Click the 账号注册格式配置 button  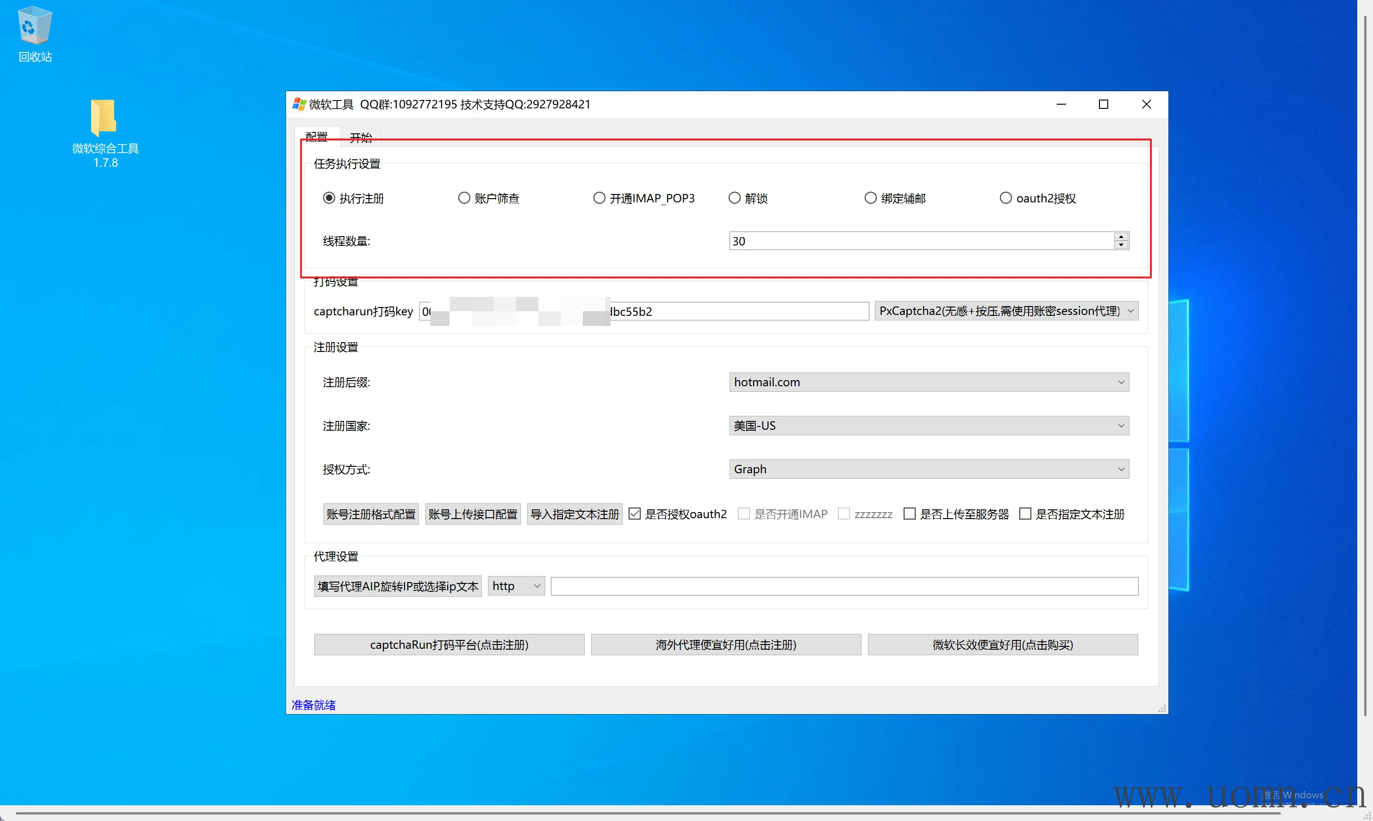(x=371, y=514)
